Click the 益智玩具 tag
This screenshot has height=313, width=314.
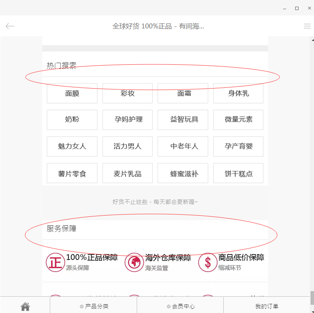pos(183,120)
